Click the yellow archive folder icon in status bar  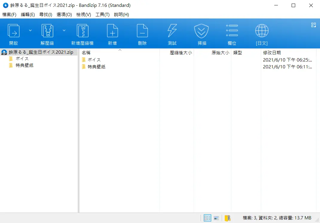pyautogui.click(x=228, y=218)
